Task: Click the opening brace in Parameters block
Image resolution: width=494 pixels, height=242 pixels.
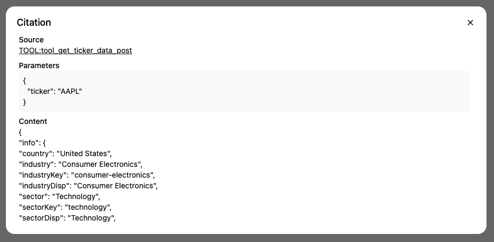Action: 25,80
